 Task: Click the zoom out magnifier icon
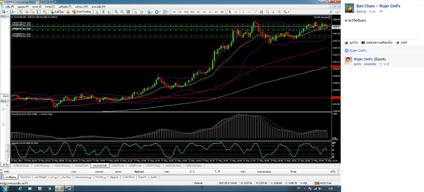pyautogui.click(x=122, y=12)
